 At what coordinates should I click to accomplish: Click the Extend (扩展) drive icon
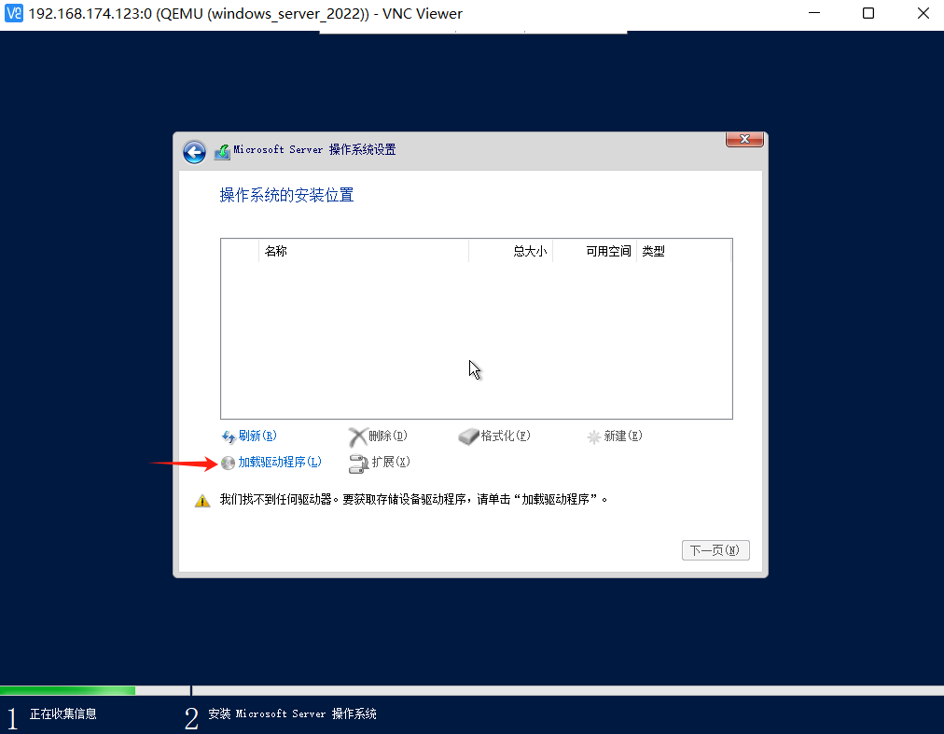359,463
